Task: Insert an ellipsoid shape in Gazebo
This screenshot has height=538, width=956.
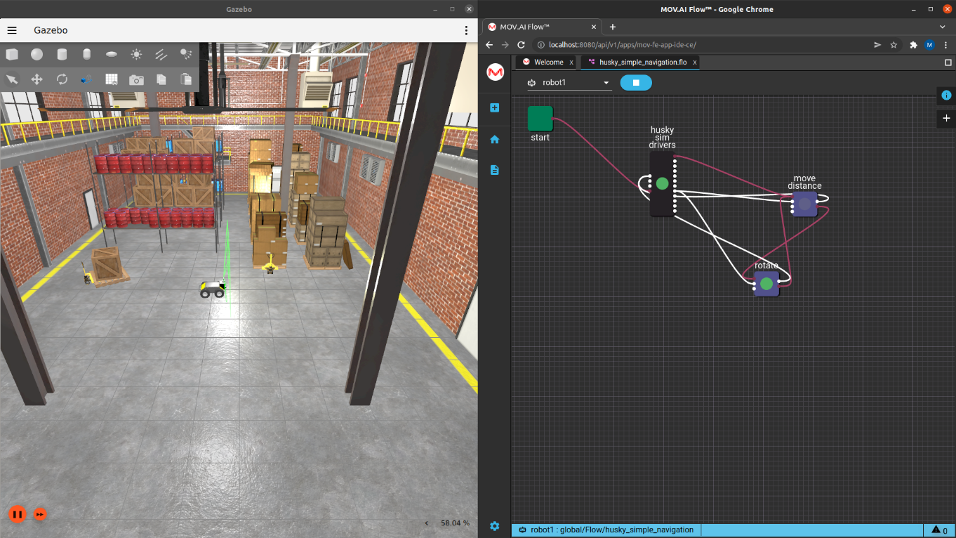Action: point(112,54)
